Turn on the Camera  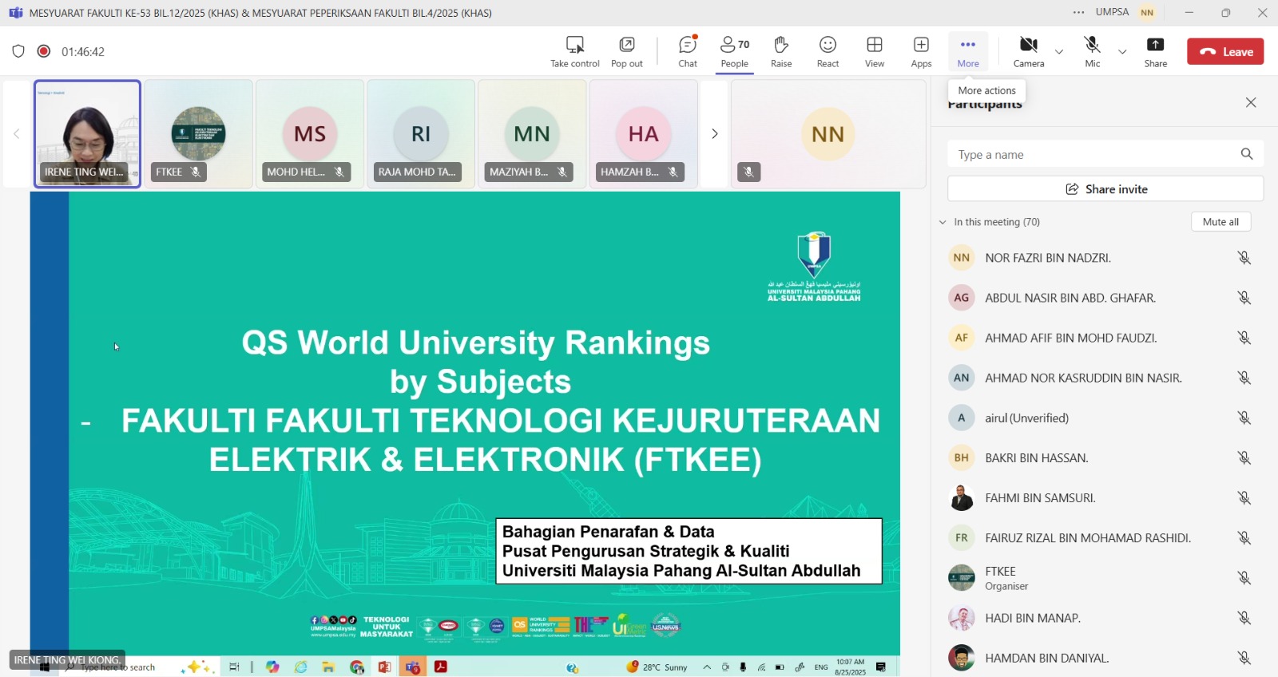(x=1029, y=52)
